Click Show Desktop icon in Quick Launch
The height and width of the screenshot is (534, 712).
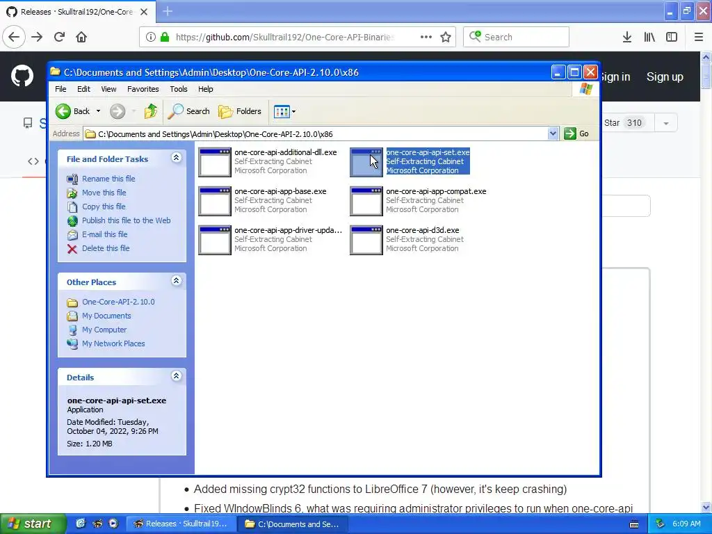pyautogui.click(x=81, y=524)
